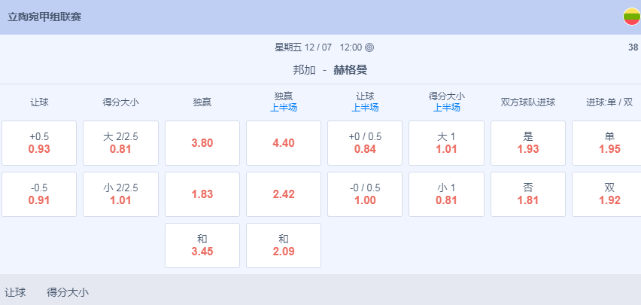Open the 38 more markets count
This screenshot has width=641, height=305.
click(633, 47)
